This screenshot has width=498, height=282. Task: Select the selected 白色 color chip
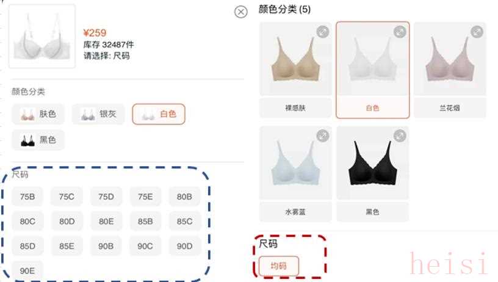[x=159, y=114]
